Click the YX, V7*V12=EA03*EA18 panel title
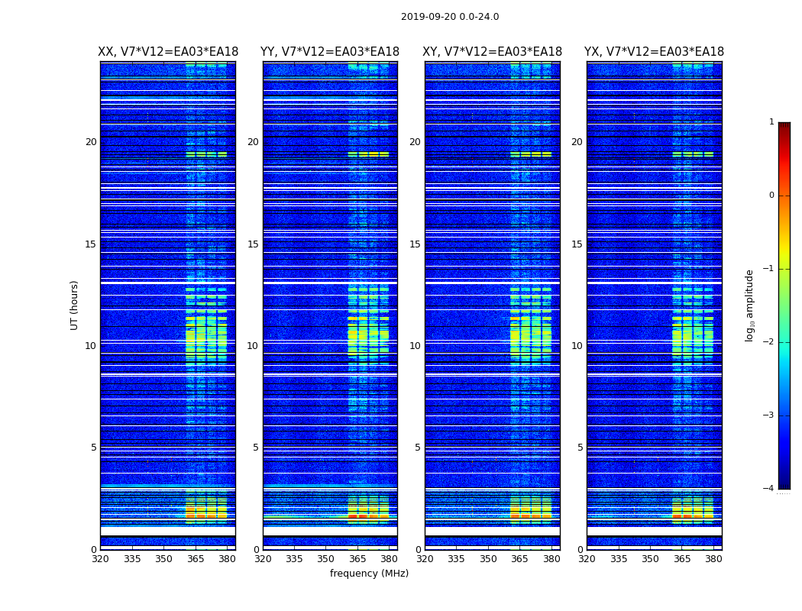 [x=654, y=52]
